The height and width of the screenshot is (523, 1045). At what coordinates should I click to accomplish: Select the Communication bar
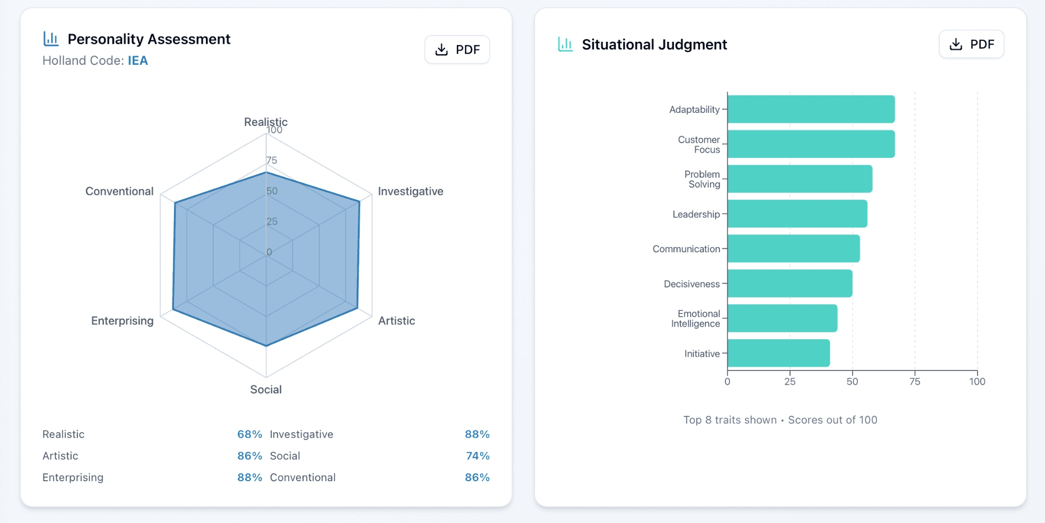tap(794, 249)
